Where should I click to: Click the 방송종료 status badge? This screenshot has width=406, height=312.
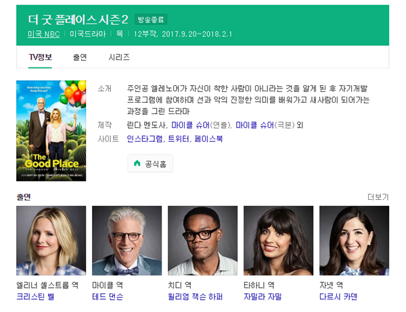click(151, 20)
